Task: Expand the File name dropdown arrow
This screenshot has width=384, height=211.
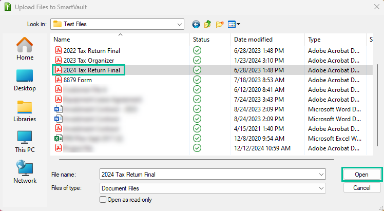Action: [x=321, y=175]
